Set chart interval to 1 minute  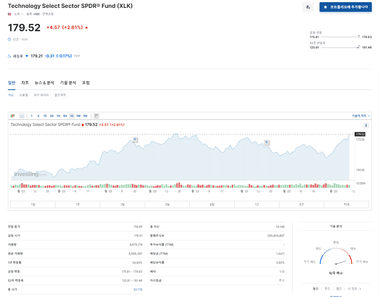point(32,116)
